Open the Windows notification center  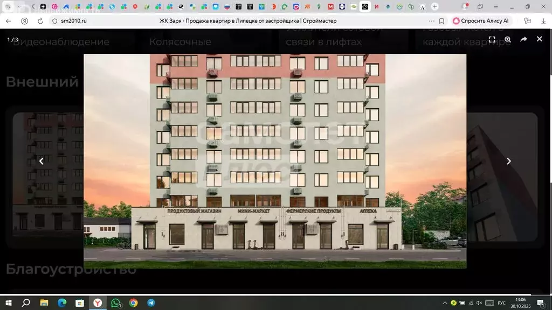tap(540, 303)
